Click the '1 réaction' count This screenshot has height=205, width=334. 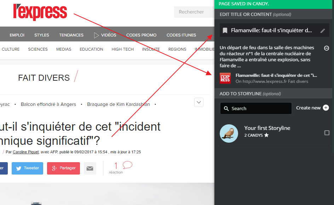pos(116,168)
